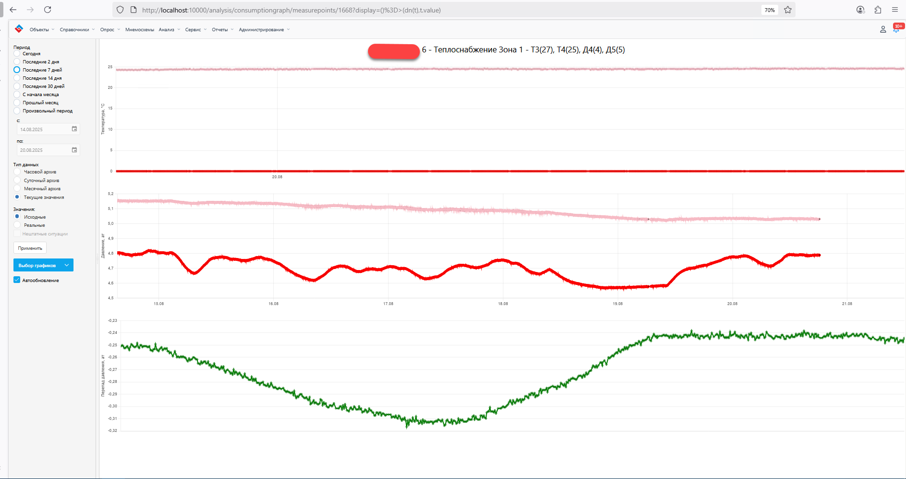Expand the 'Выбор графиков' dropdown arrow
Screen dimensions: 906x479
click(67, 265)
